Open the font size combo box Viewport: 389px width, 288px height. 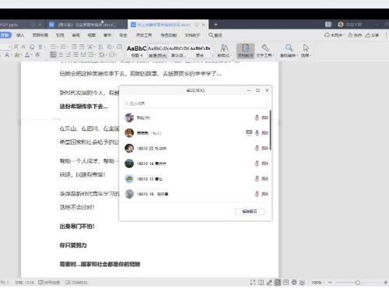[x=5, y=47]
